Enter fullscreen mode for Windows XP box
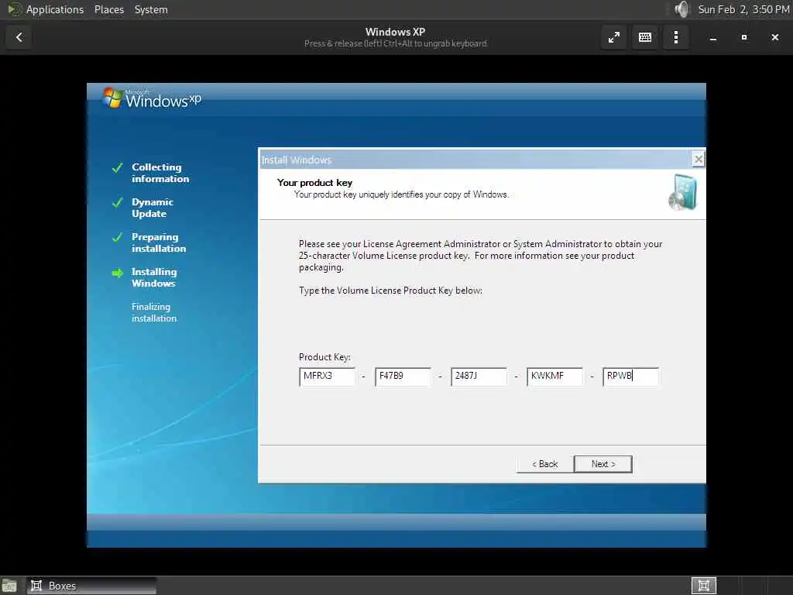 (x=614, y=37)
